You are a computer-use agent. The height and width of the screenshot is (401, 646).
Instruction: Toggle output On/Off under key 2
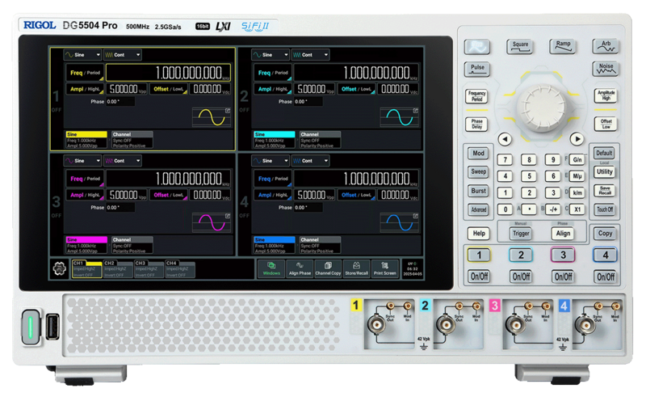(521, 276)
